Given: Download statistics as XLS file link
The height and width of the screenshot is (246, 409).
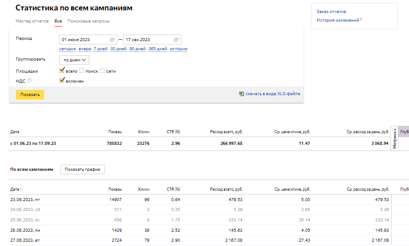Looking at the screenshot, I should [273, 94].
